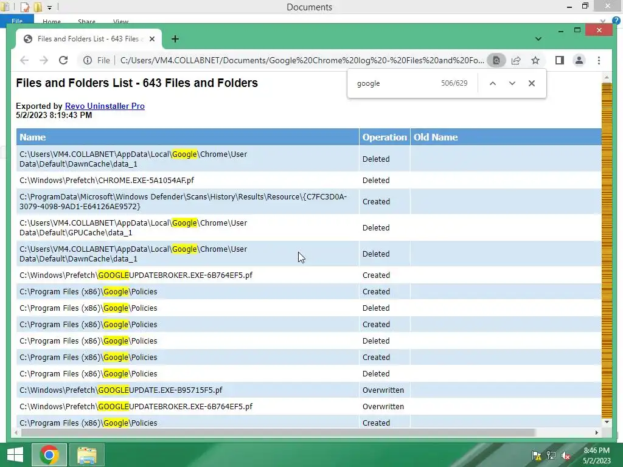The width and height of the screenshot is (623, 467).
Task: Click the Windows Start button
Action: click(15, 455)
